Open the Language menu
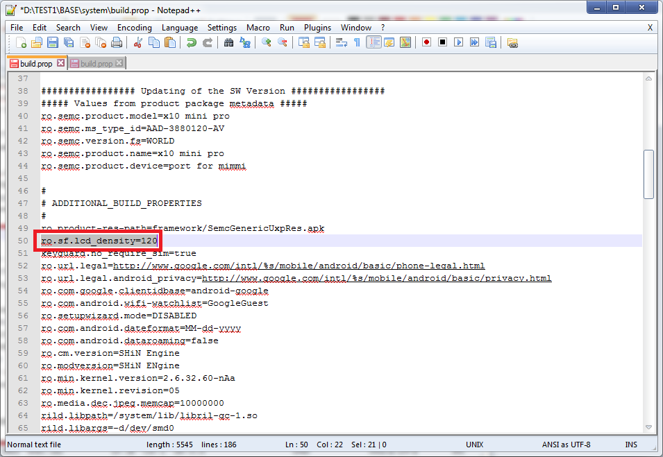This screenshot has height=457, width=663. click(x=180, y=28)
